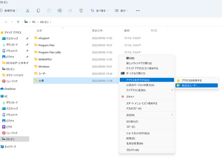Click the Paste icon in toolbar

pos(49,11)
